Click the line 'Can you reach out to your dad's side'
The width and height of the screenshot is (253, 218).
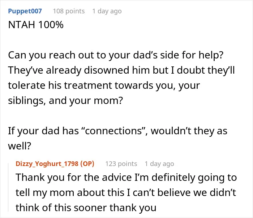(116, 55)
